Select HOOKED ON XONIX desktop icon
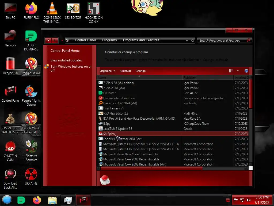Image resolution: width=274 pixels, height=206 pixels. pos(94,13)
